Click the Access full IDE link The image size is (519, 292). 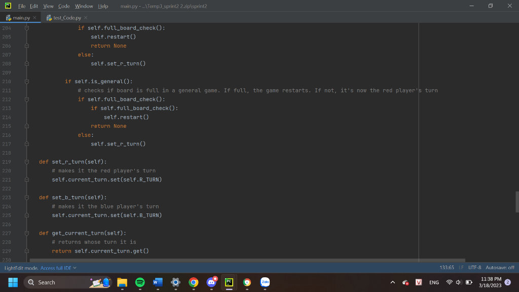(x=56, y=268)
